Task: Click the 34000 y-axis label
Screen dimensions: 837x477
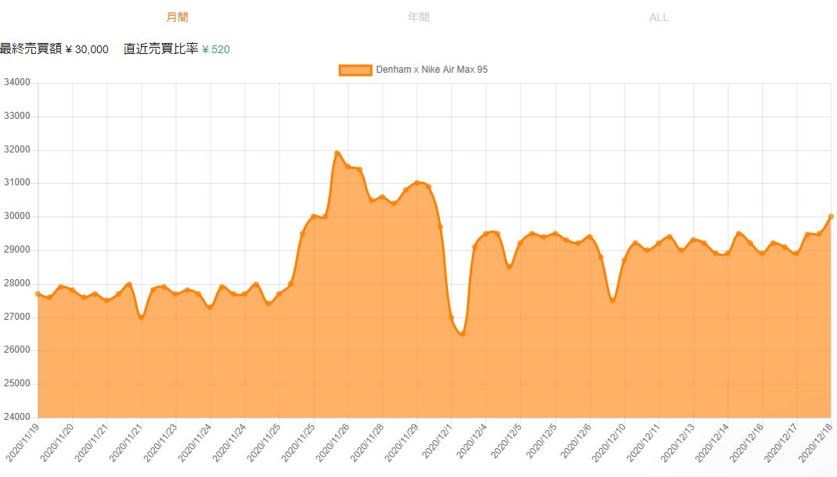Action: point(17,82)
